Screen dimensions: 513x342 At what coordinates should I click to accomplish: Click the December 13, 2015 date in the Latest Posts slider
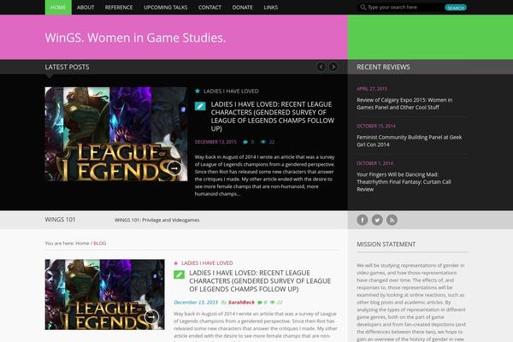(x=215, y=142)
